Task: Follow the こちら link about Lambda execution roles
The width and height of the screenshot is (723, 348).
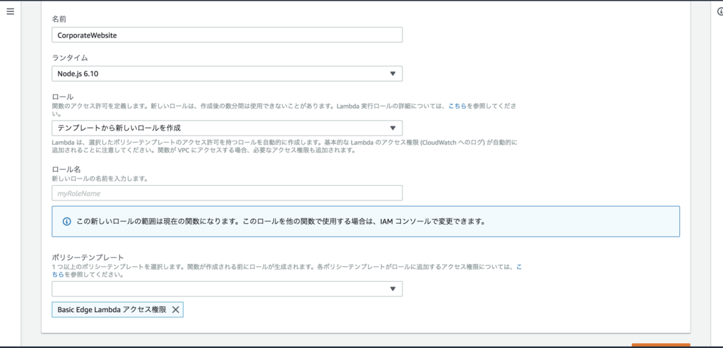Action: pyautogui.click(x=458, y=106)
